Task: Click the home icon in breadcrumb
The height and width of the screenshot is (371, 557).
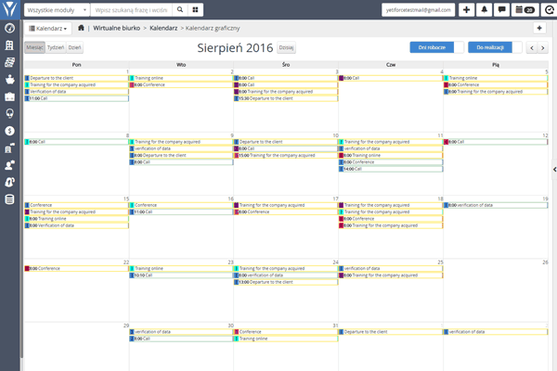Action: coord(82,29)
